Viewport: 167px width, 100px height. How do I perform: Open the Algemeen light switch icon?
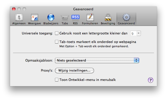(19, 17)
